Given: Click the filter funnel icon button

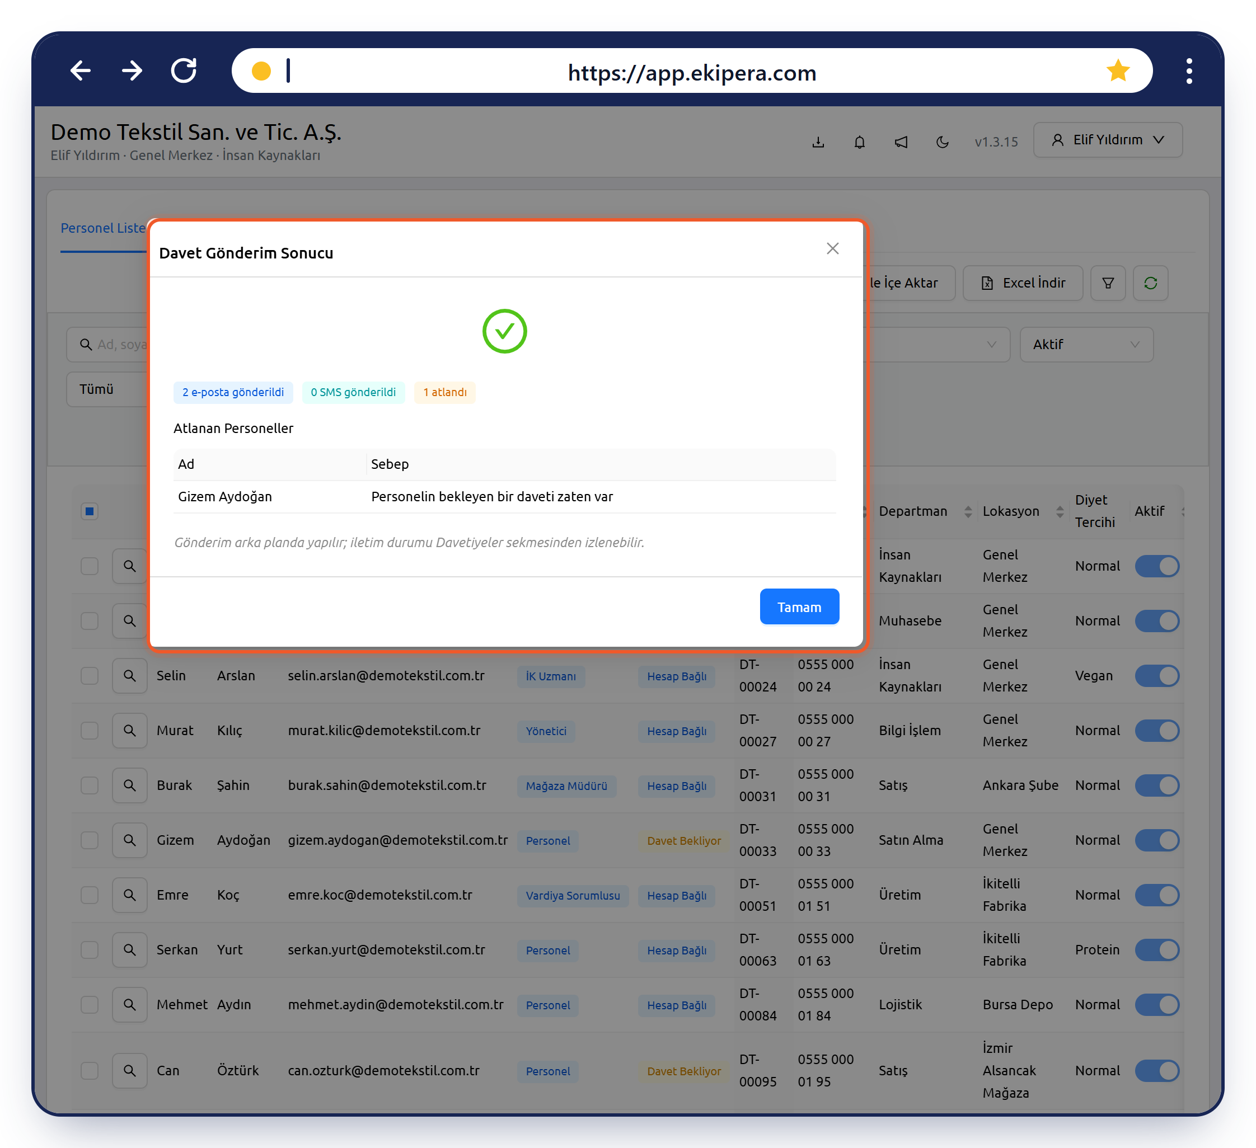Looking at the screenshot, I should point(1108,283).
